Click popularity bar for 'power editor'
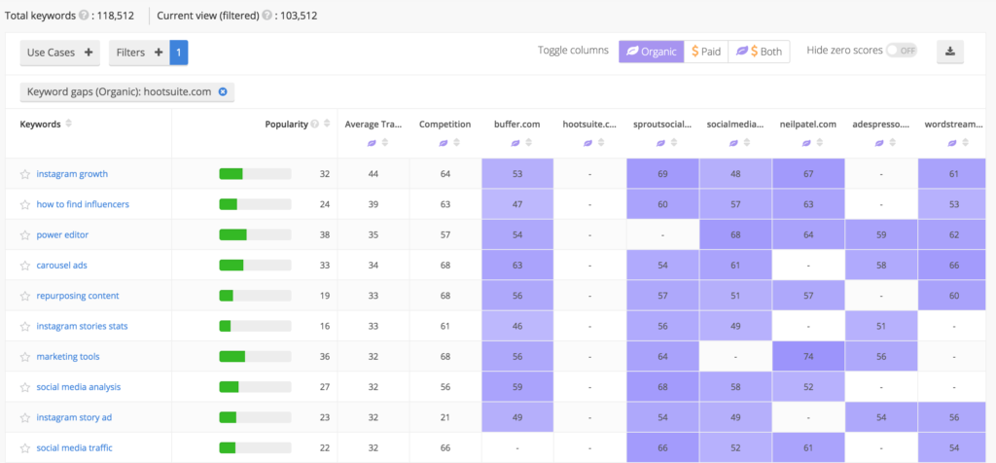 [x=256, y=235]
